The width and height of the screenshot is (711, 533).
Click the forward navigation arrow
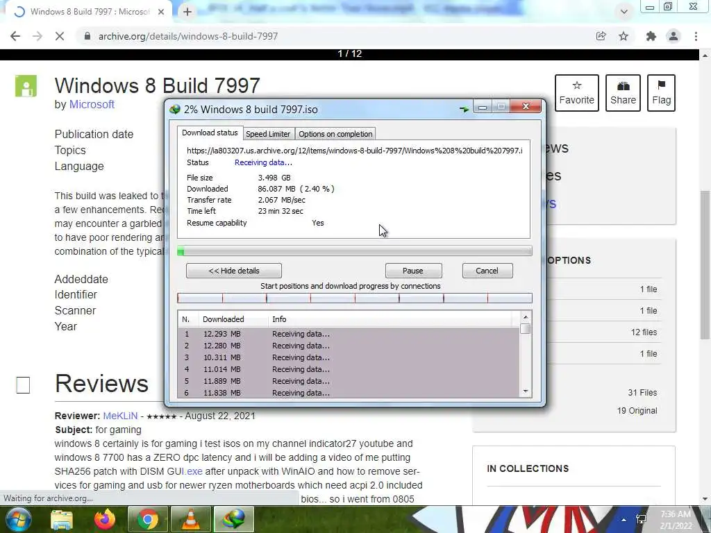[x=37, y=36]
